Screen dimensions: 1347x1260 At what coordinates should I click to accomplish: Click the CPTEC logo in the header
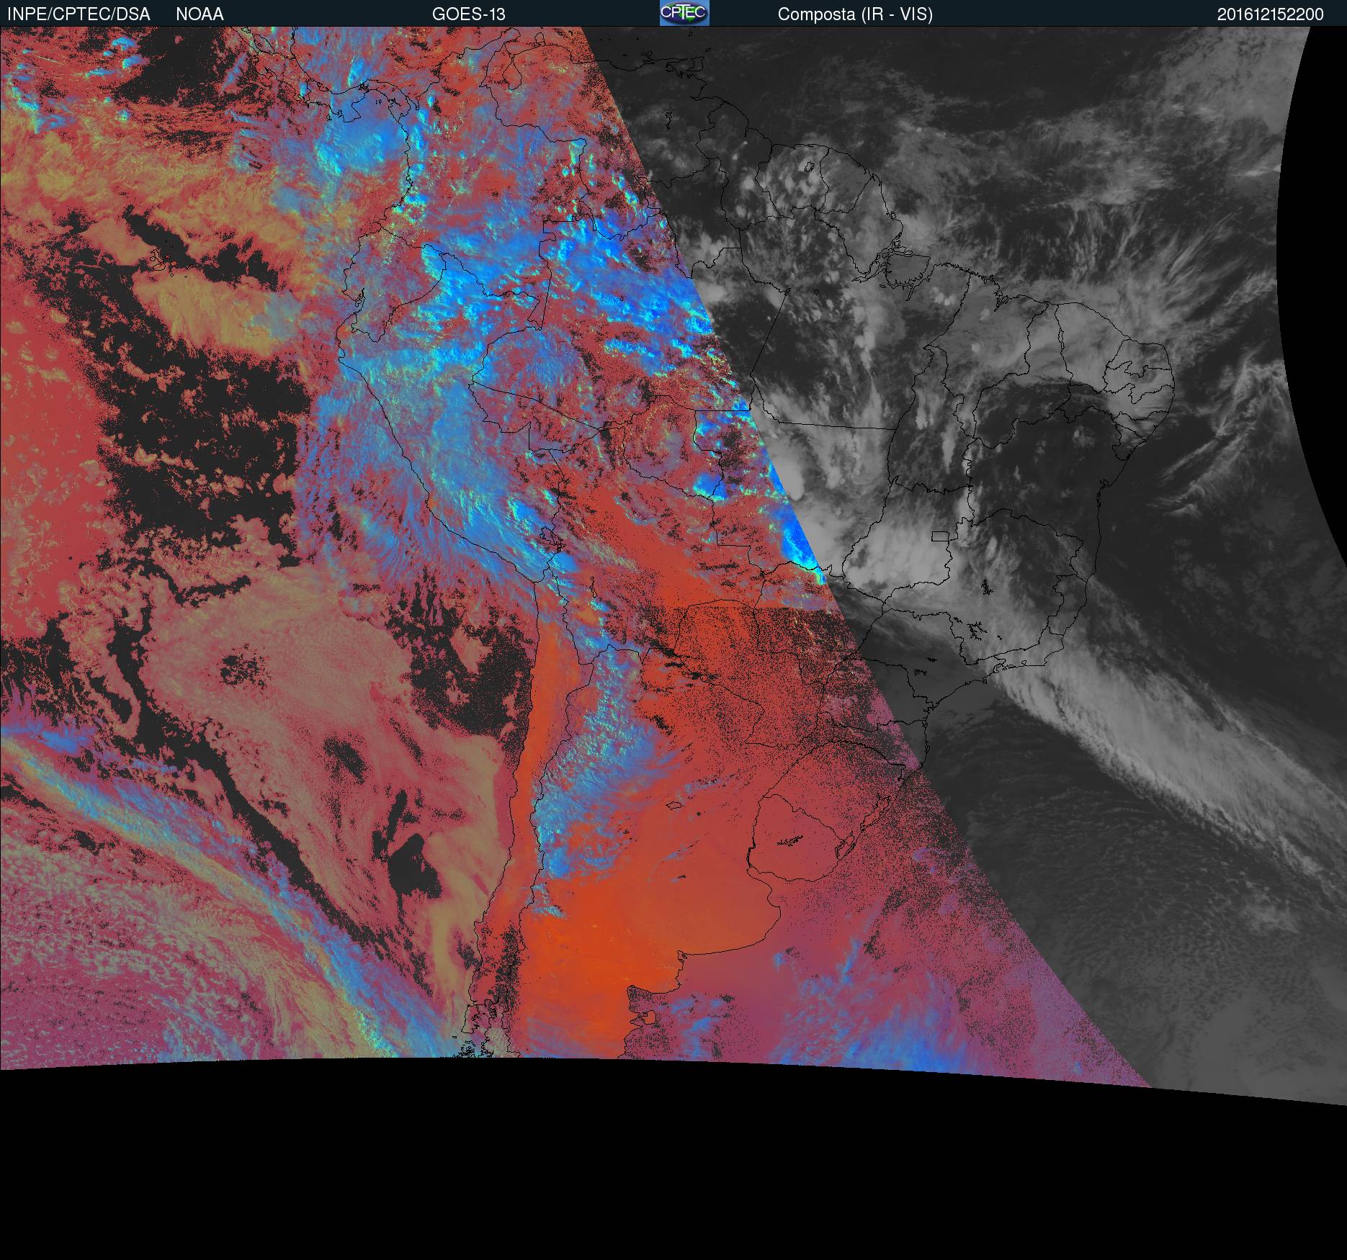tap(684, 14)
